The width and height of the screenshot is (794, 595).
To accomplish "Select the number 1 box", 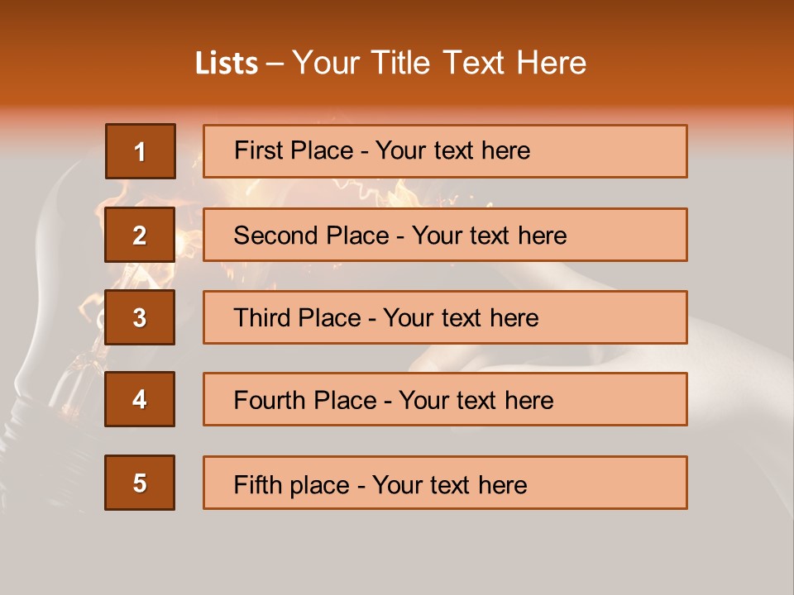I will 141,150.
